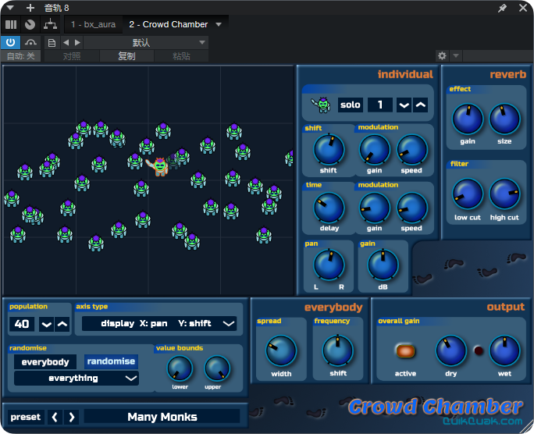Open the routing tree icon

(51, 24)
